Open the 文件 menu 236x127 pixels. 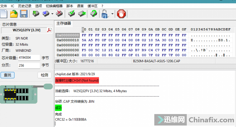coord(4,6)
